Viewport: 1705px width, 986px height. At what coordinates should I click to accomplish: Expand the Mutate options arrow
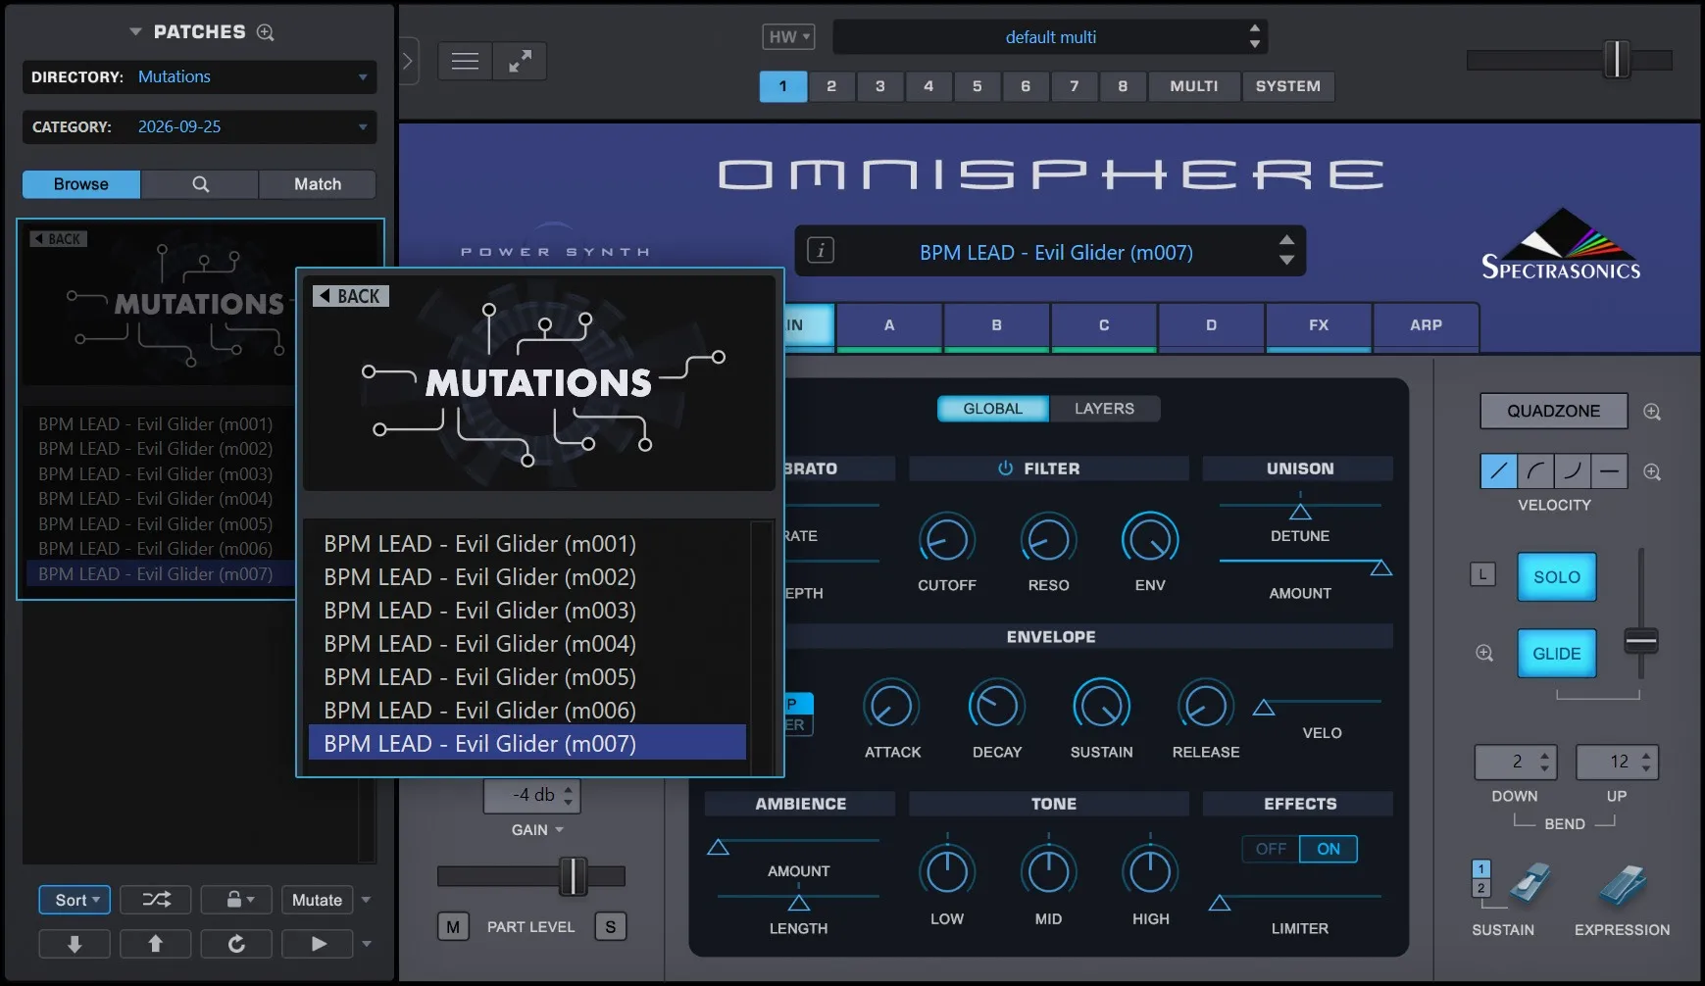367,900
